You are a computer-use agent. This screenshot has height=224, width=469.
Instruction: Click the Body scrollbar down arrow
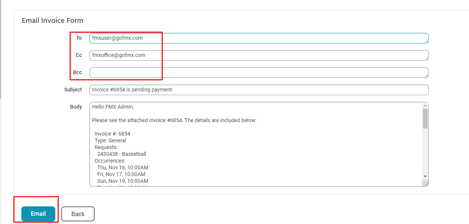(x=425, y=176)
